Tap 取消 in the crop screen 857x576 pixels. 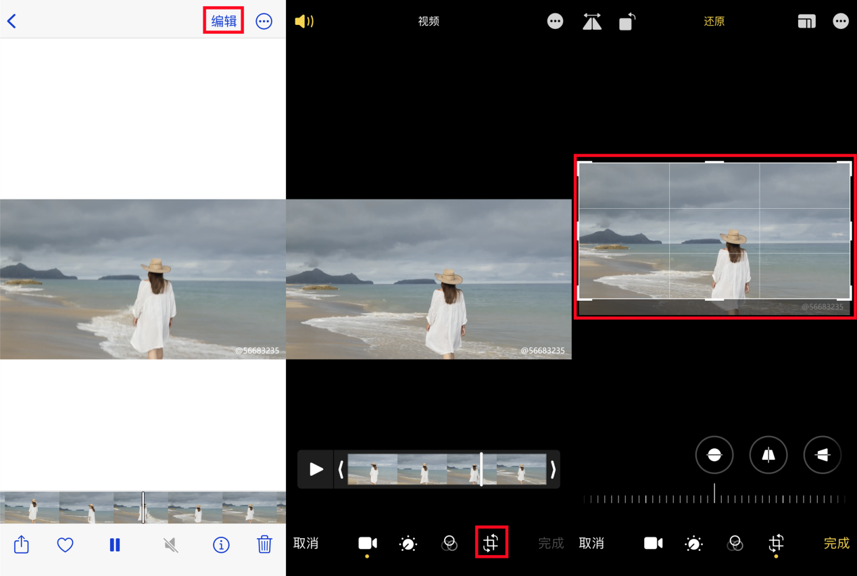(591, 544)
